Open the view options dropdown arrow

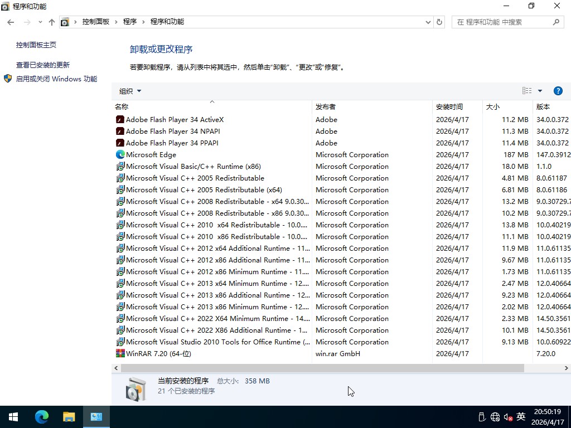click(540, 90)
